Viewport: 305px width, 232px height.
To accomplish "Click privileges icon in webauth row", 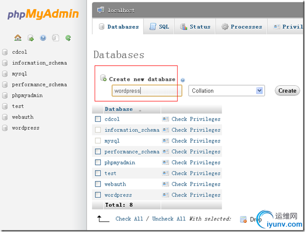I will click(x=165, y=184).
